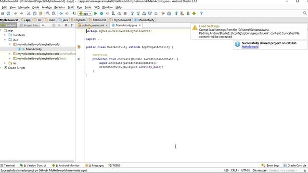Click the Make Project build icon
This screenshot has width=308, height=173.
click(74, 13)
